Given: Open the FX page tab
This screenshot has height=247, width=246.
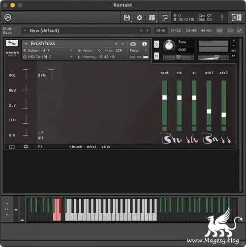Looking at the screenshot, I should (x=40, y=147).
